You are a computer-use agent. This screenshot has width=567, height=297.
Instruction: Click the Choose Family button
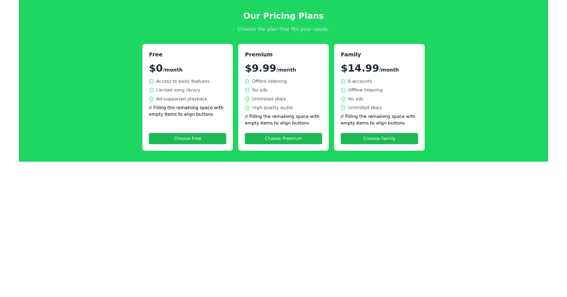coord(379,139)
